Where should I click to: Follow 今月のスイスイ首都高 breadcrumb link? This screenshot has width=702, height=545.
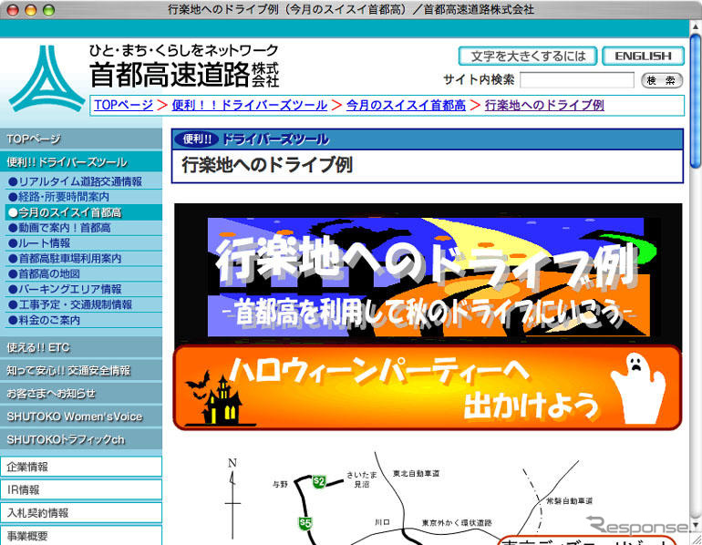coord(406,105)
